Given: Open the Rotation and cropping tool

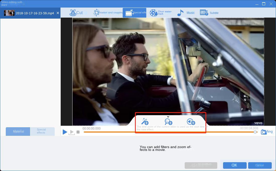Looking at the screenshot, I should tap(108, 13).
